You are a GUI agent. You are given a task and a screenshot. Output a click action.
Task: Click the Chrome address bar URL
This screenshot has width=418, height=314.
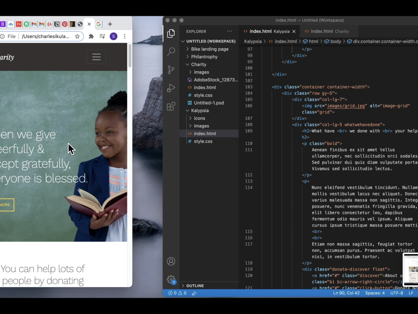pos(46,36)
